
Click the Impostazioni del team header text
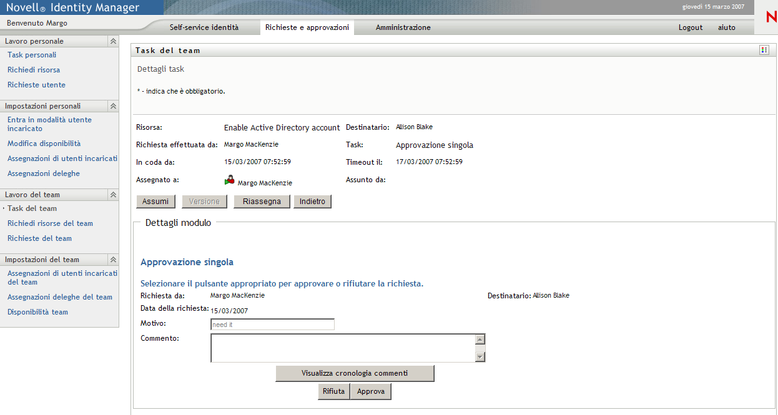[x=42, y=260]
